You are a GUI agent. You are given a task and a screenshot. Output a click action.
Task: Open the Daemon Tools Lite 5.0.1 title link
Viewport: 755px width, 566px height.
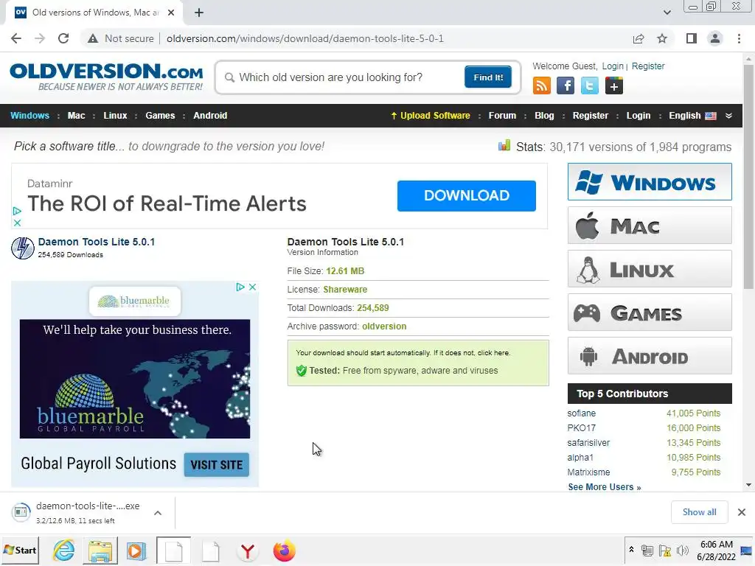(x=97, y=242)
